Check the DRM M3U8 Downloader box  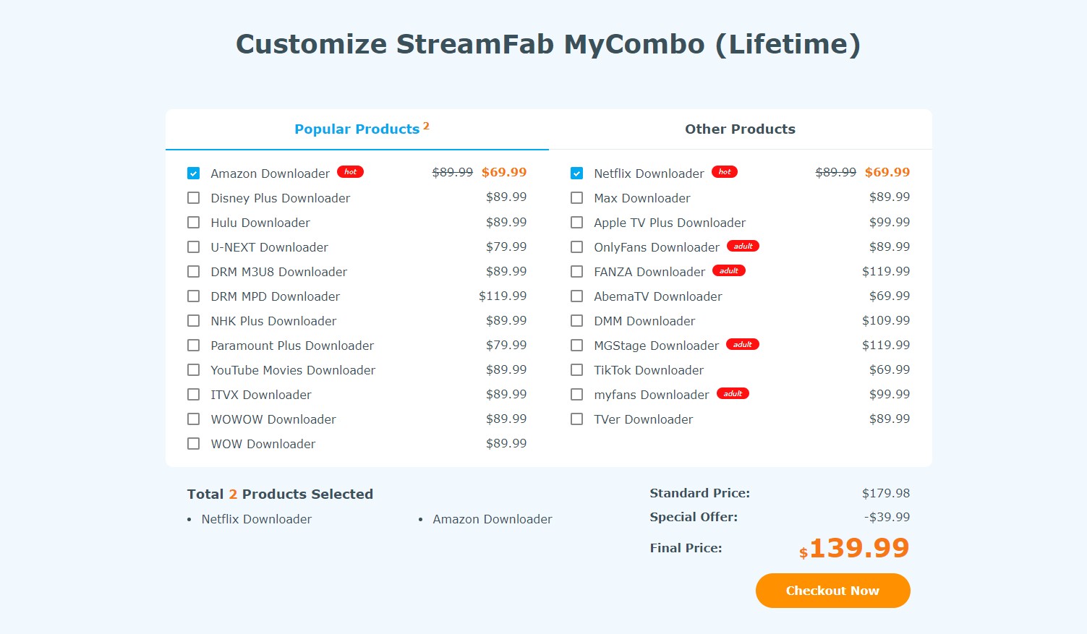click(x=193, y=271)
